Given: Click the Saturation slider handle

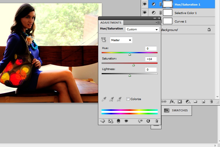Looking at the screenshot, I should click(x=133, y=65).
